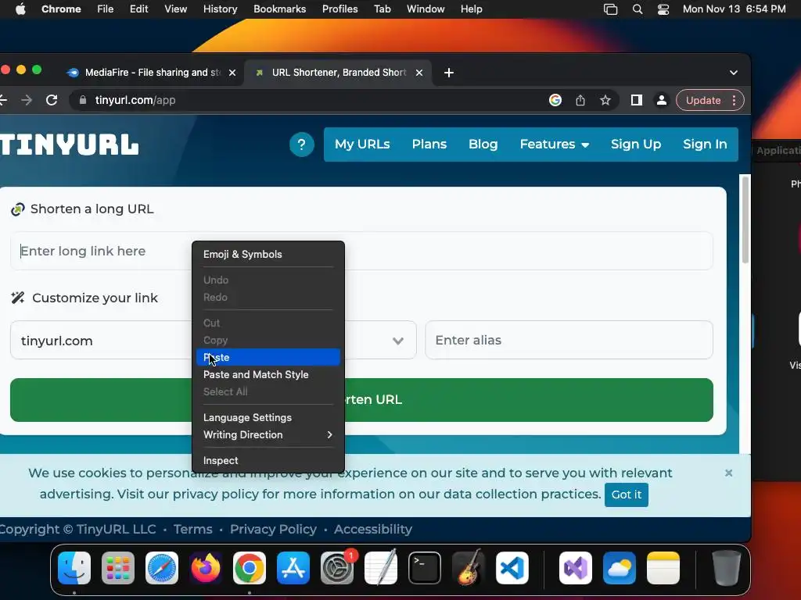Select Paste in the context menu

[268, 357]
